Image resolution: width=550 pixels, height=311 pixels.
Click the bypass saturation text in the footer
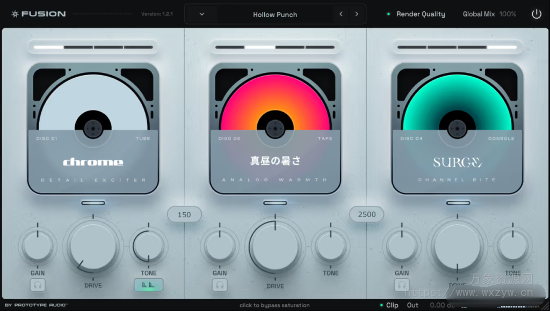point(275,305)
